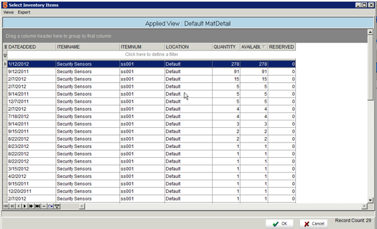Sort by the ITEMNAME column header
This screenshot has height=229, width=377.
88,47
